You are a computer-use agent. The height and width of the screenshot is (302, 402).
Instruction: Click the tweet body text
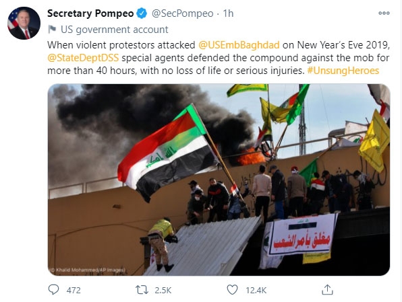tap(219, 58)
